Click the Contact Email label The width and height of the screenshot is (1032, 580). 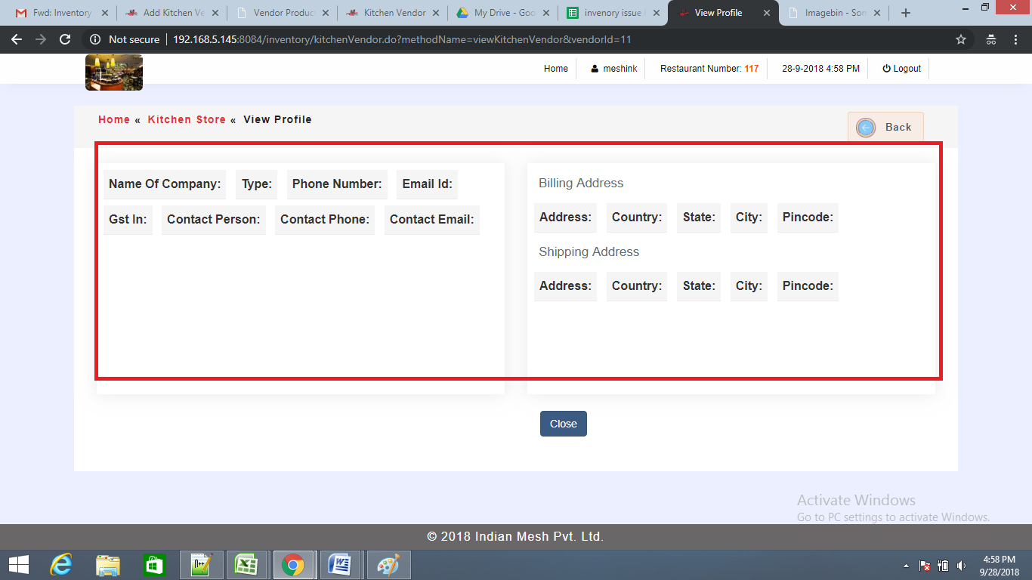pyautogui.click(x=432, y=219)
